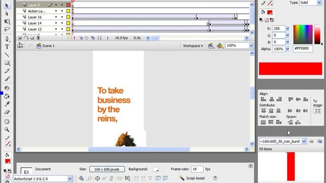Open the Alpha value slider arrow
The image size is (326, 183).
pos(287,49)
